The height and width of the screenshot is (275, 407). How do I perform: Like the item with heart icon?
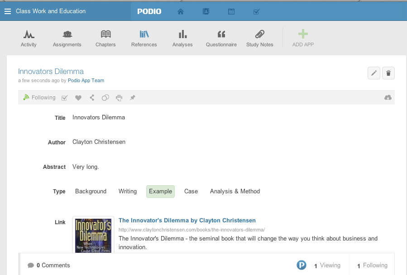78,98
